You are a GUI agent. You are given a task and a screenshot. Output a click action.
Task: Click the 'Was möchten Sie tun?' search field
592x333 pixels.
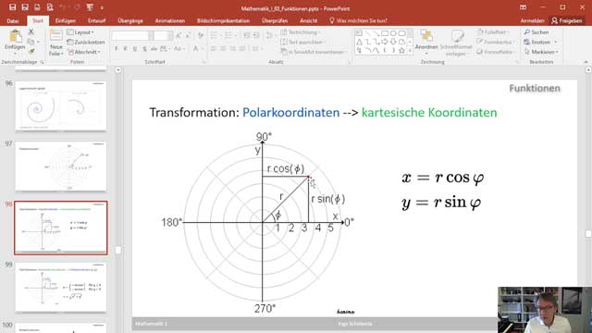359,20
